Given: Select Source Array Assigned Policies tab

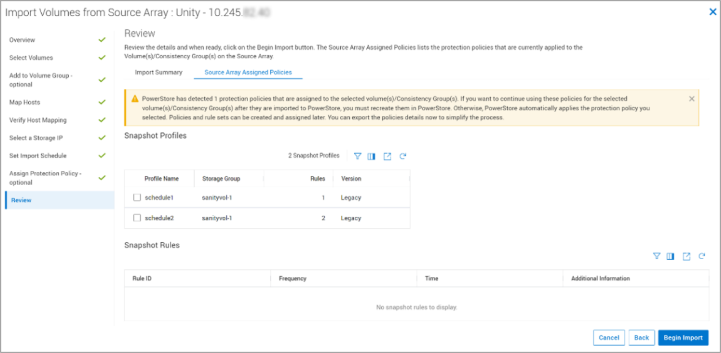Looking at the screenshot, I should 248,72.
